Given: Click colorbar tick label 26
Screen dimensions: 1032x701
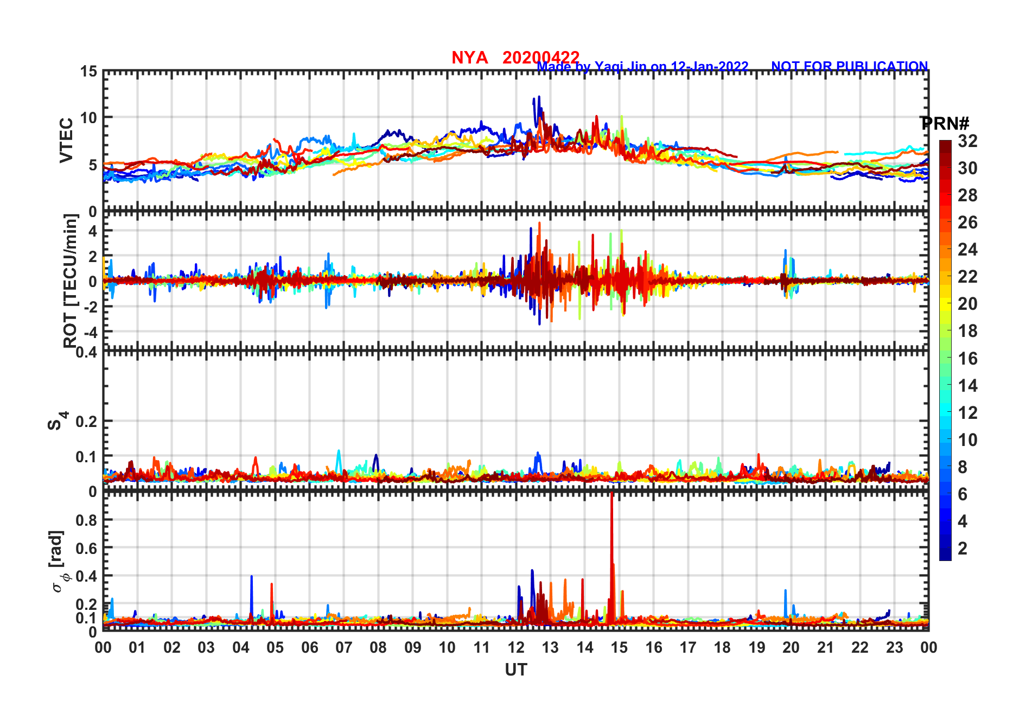Looking at the screenshot, I should click(x=968, y=222).
